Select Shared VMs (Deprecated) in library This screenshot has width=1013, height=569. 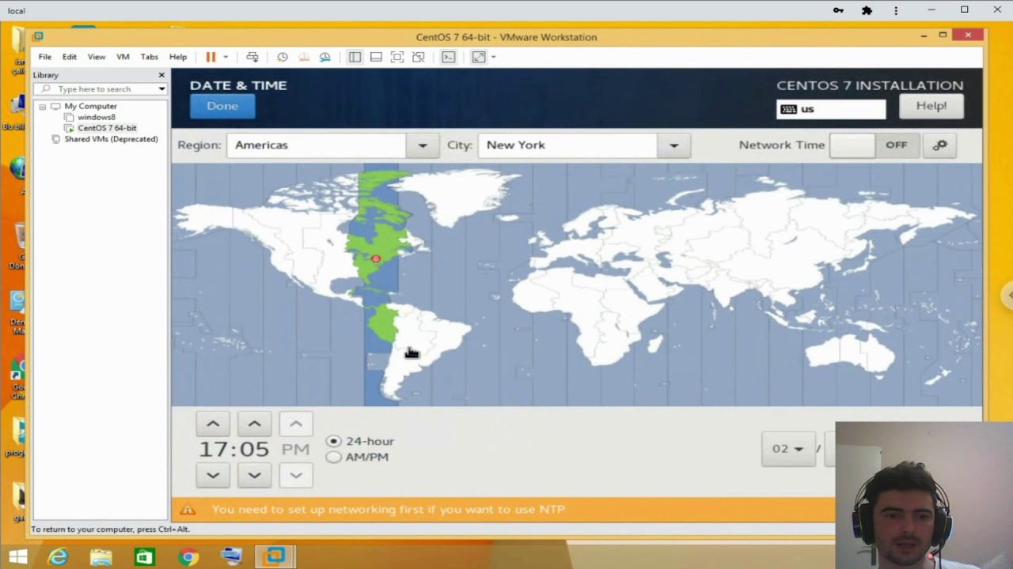(111, 139)
